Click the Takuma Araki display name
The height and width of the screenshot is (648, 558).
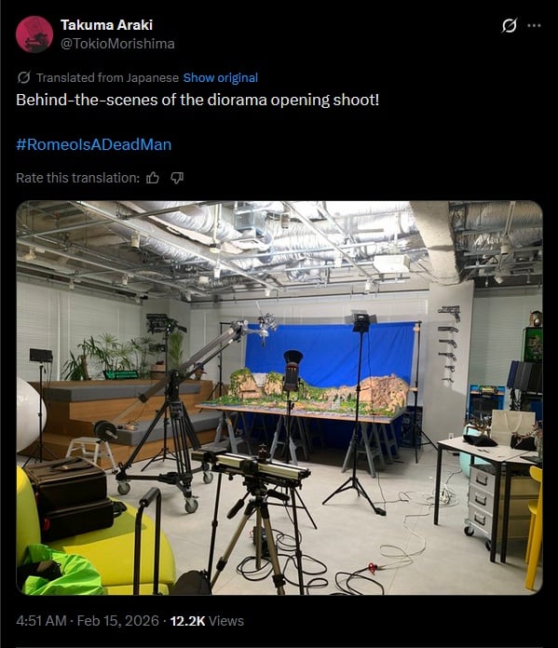pyautogui.click(x=107, y=25)
